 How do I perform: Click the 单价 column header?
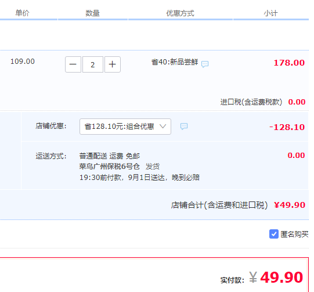click(x=22, y=13)
